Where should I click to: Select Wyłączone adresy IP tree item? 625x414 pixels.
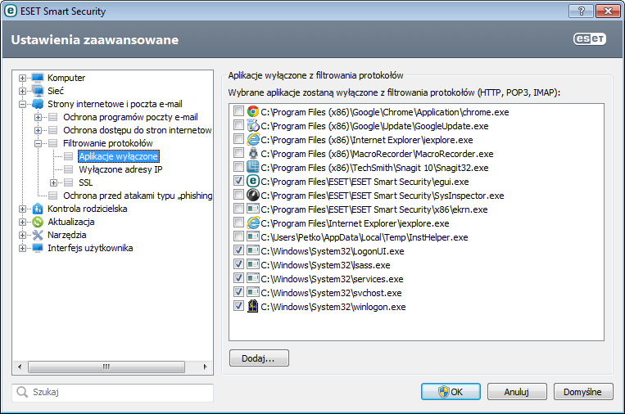(x=120, y=169)
